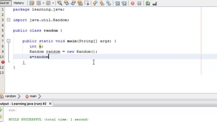Click the underlined closing brace on line 11
Viewport: 217px width, 122px height.
pos(24,62)
